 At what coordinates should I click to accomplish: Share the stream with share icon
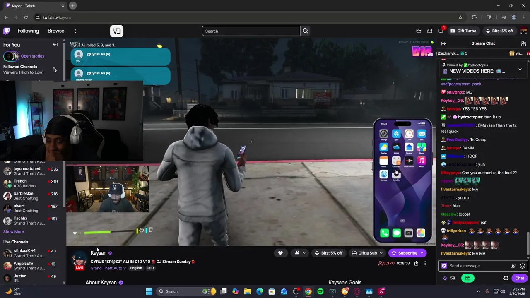tap(416, 263)
